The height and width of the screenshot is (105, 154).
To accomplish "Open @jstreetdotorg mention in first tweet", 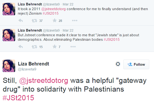I will tap(54, 9).
